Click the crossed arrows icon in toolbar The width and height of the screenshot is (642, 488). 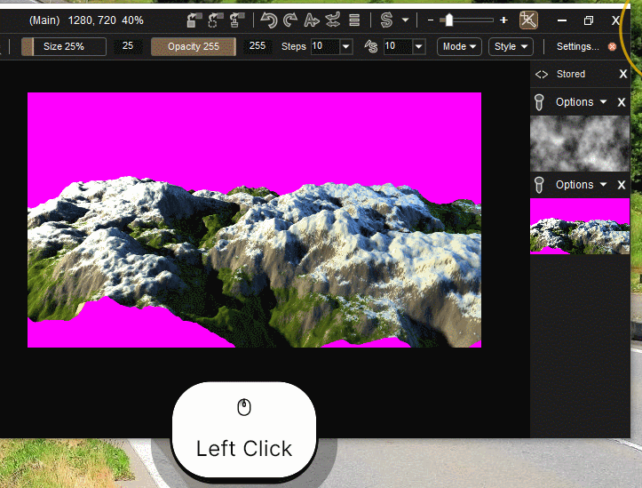click(333, 20)
